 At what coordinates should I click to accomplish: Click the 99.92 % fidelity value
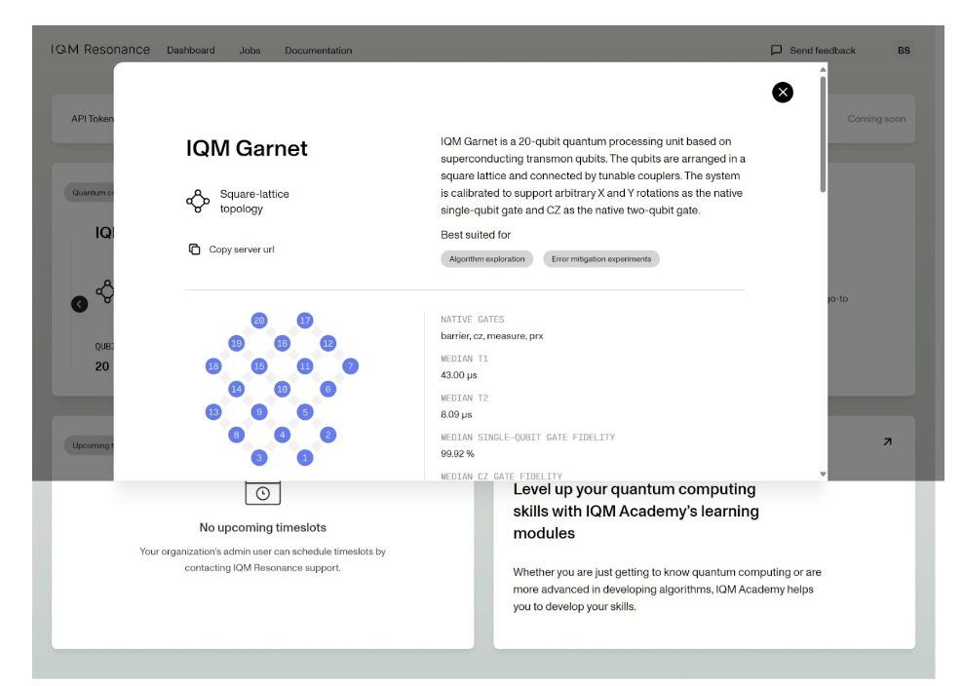(x=457, y=454)
